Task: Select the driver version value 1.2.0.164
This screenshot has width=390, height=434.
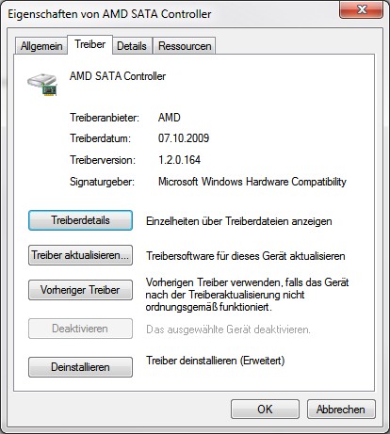Action: (x=179, y=160)
